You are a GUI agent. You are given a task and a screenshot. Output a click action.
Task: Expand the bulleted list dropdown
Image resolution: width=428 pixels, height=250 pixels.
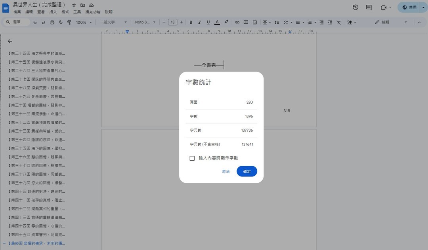point(303,22)
